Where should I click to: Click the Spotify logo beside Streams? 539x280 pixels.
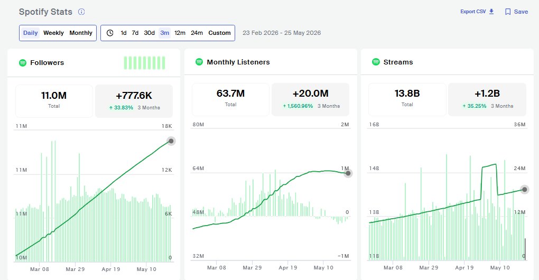point(376,62)
